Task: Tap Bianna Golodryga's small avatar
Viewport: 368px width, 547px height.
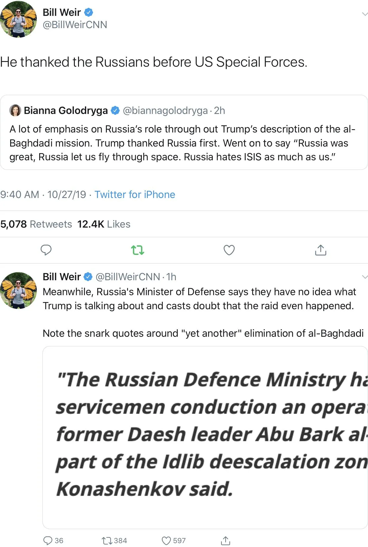Action: tap(15, 110)
